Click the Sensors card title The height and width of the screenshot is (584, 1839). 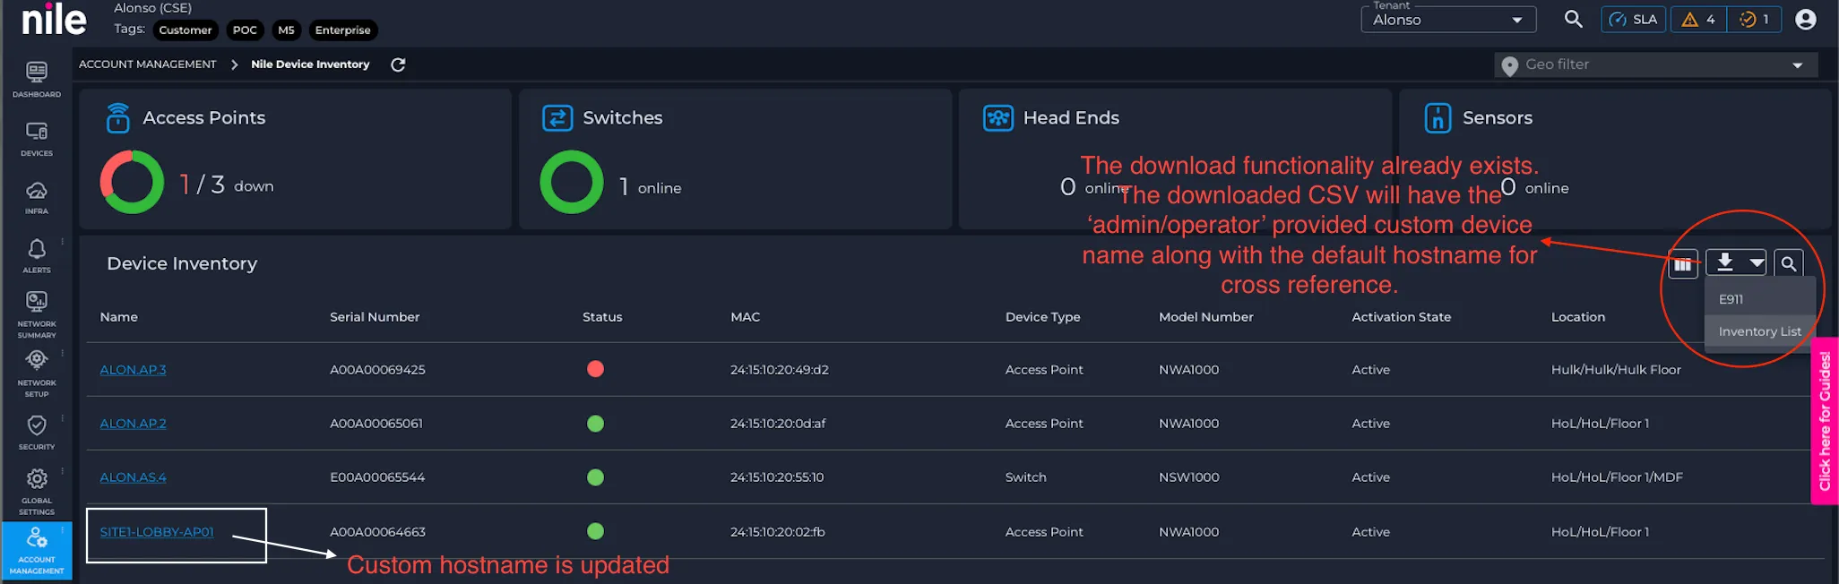[1498, 117]
